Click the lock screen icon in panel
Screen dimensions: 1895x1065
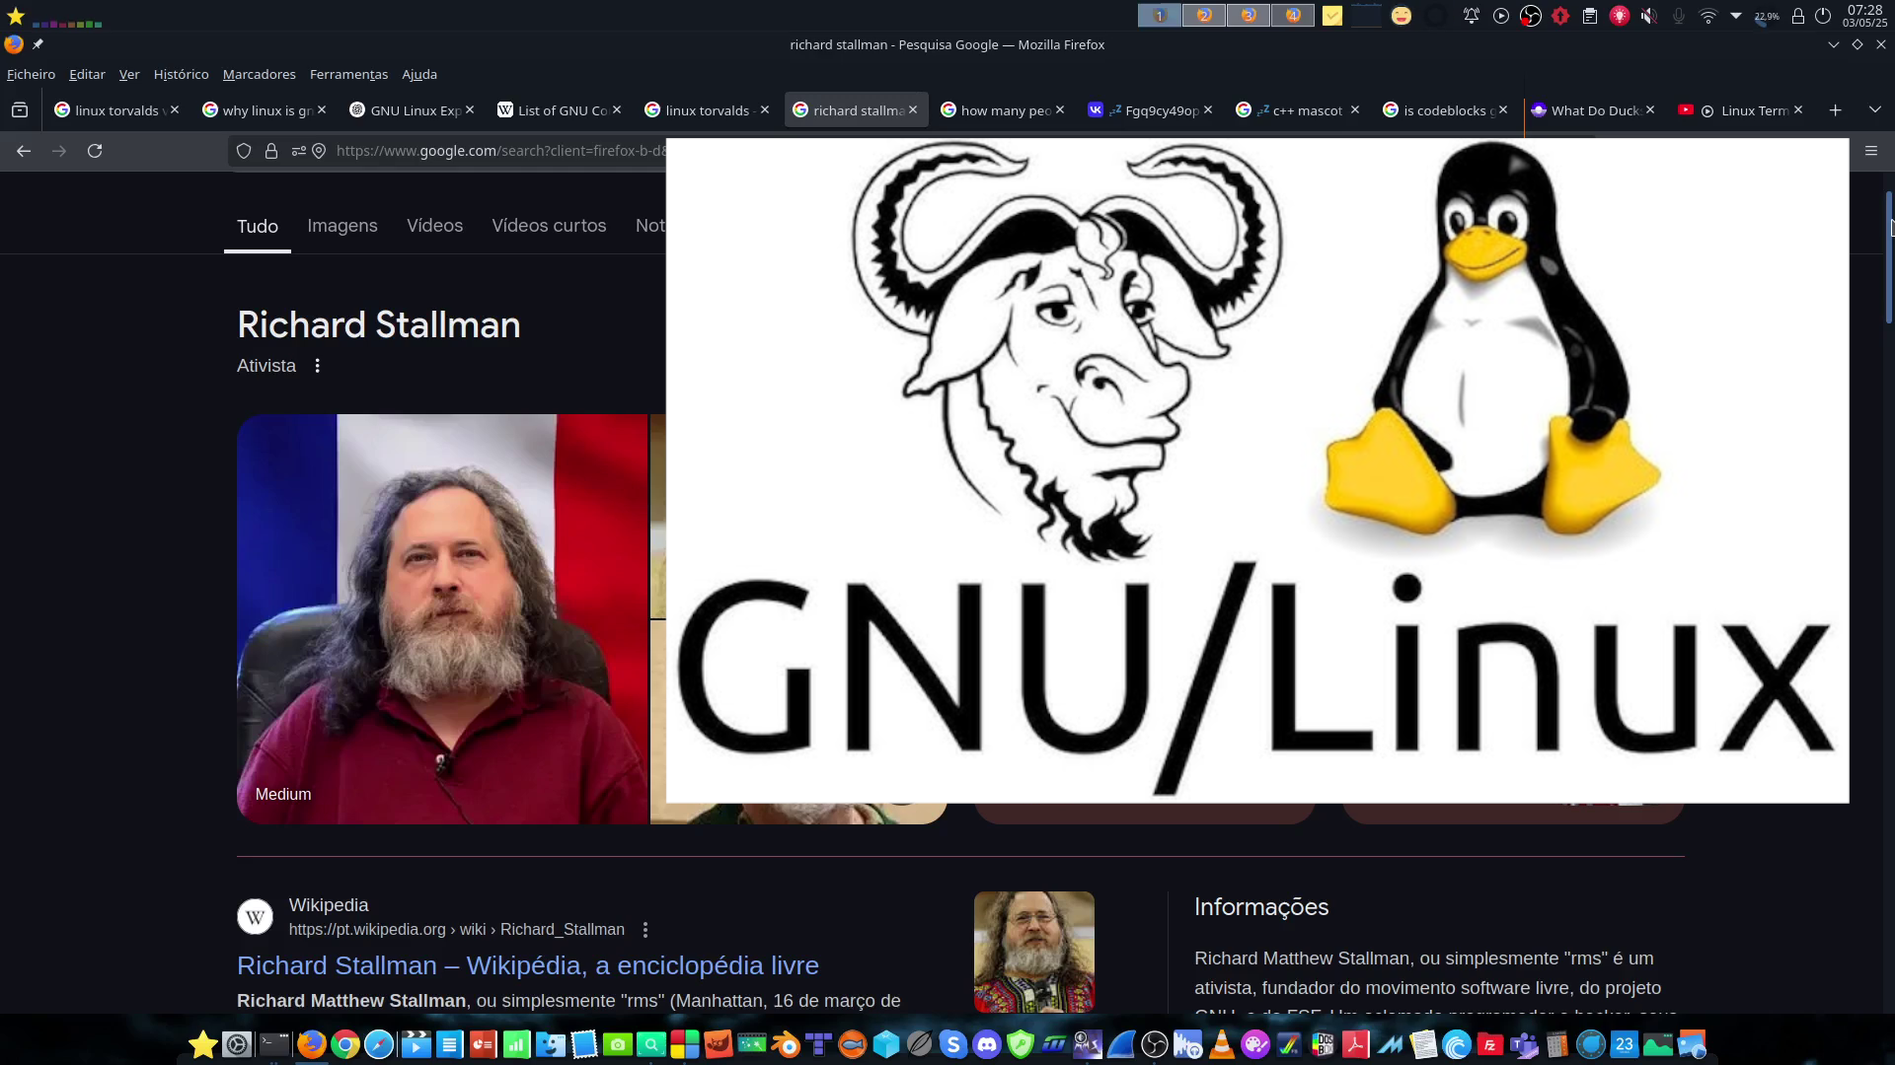1798,16
